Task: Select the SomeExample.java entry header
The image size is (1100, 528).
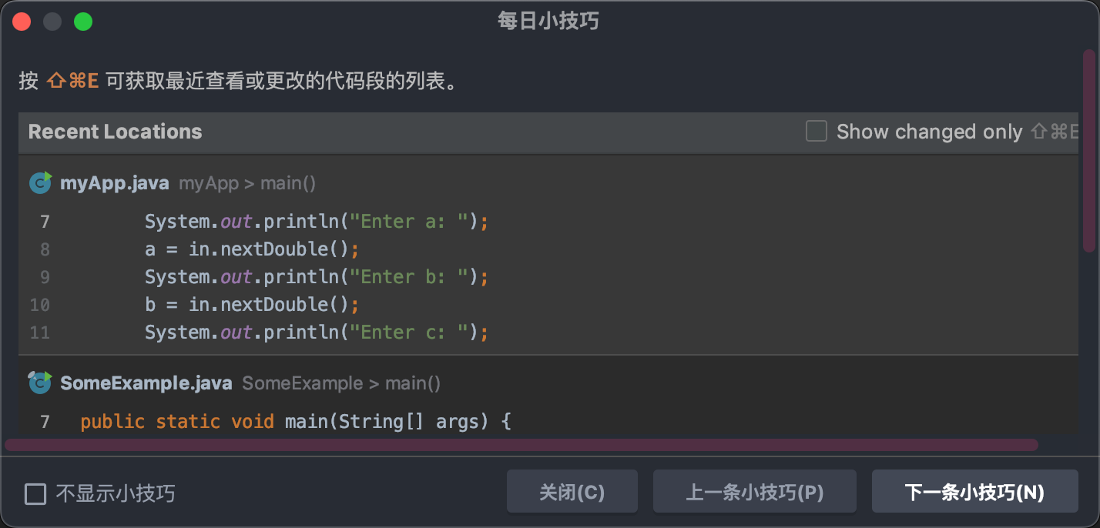Action: click(145, 383)
